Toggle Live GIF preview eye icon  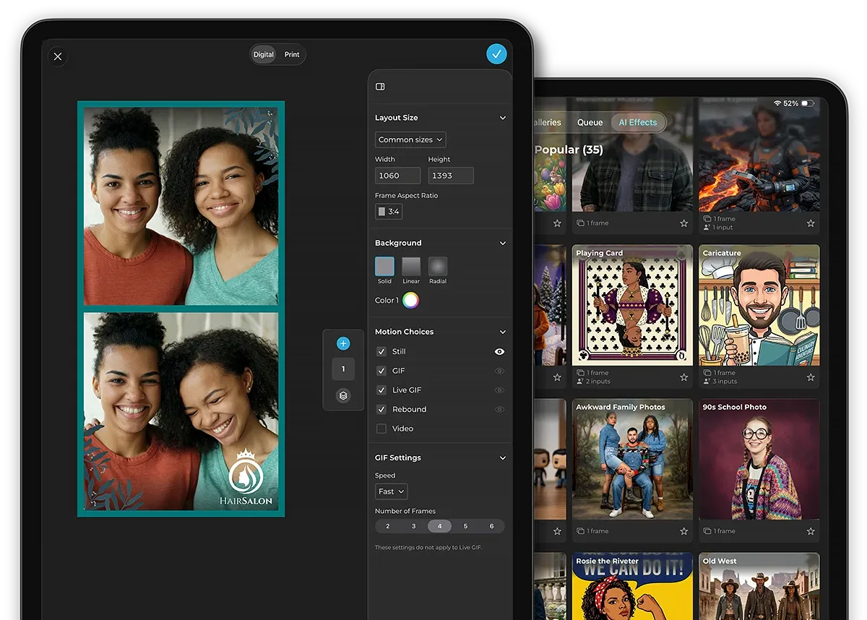click(x=499, y=390)
